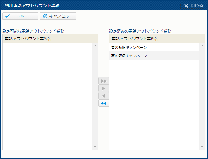Click the OK button
Image resolution: width=208 pixels, height=159 pixels.
[20, 16]
